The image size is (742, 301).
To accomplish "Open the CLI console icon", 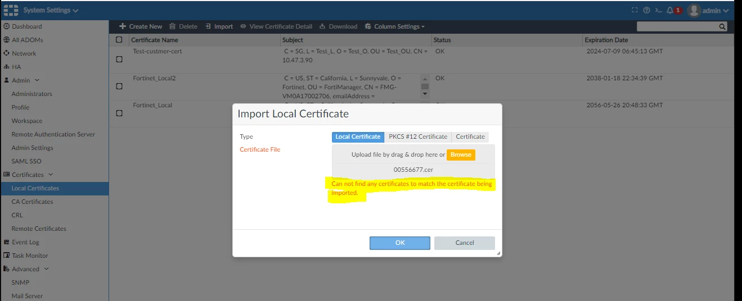I will pyautogui.click(x=658, y=10).
